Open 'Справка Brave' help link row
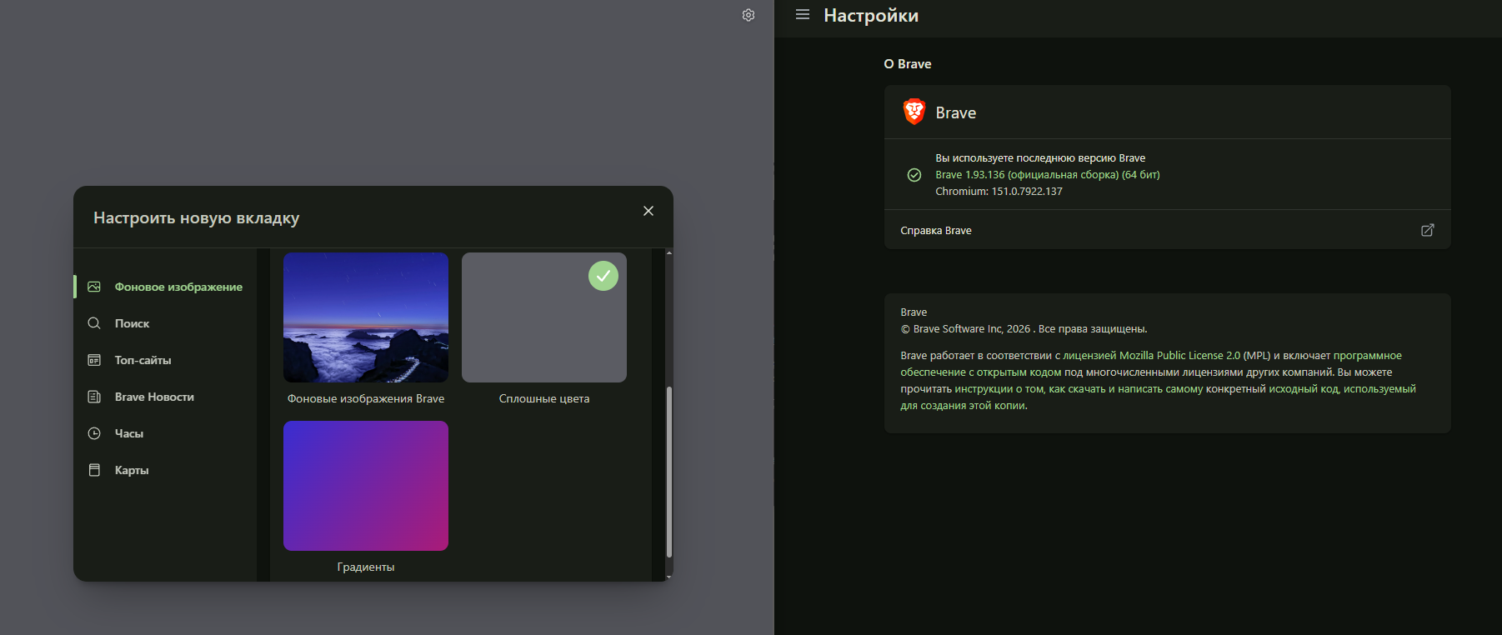 (x=1167, y=230)
